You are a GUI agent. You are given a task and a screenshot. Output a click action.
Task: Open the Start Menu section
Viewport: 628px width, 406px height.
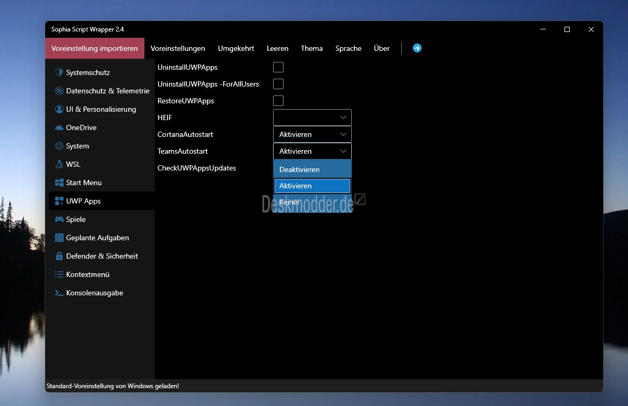point(102,183)
